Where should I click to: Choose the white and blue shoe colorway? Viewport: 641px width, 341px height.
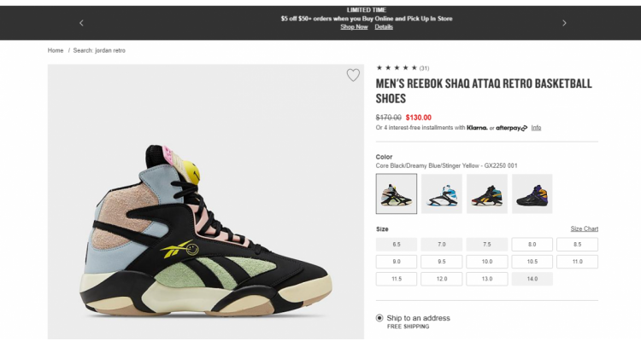(442, 194)
